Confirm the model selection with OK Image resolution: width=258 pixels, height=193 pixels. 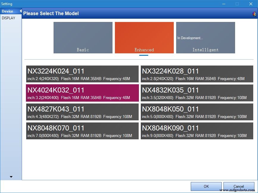pyautogui.click(x=206, y=186)
